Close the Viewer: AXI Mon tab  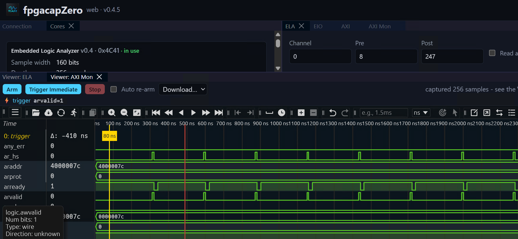[99, 77]
